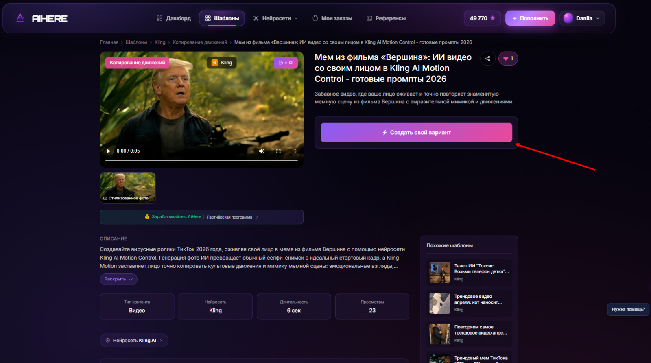Click the Похожие шаблоны heading
This screenshot has width=651, height=363.
coord(450,245)
